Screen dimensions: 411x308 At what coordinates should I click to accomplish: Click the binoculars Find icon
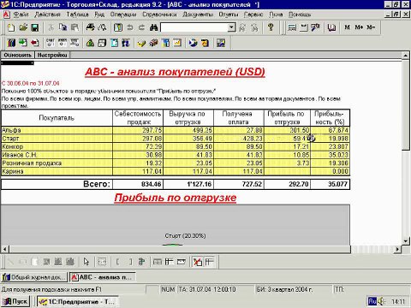tap(154, 27)
